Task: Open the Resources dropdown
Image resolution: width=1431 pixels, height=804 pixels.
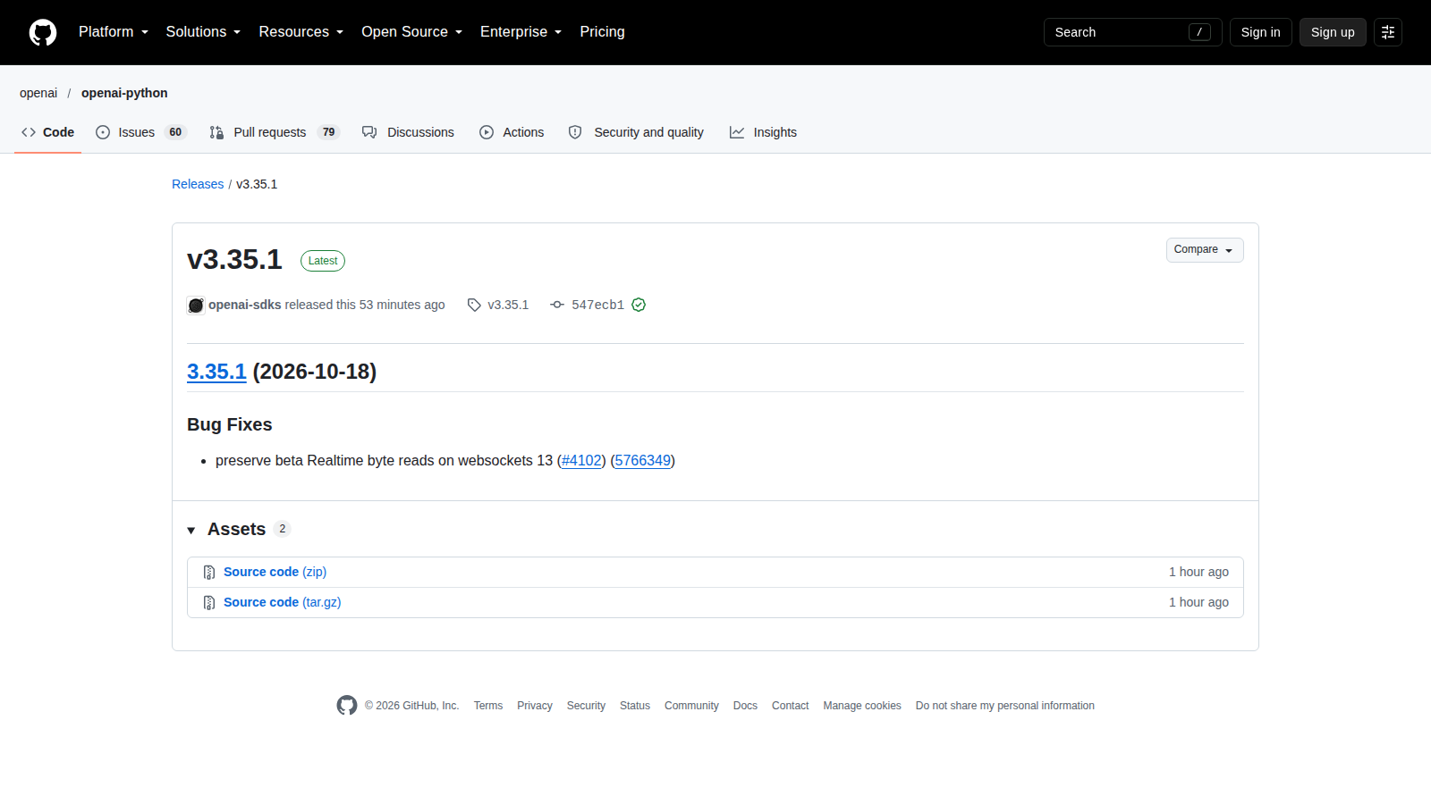Action: point(301,32)
